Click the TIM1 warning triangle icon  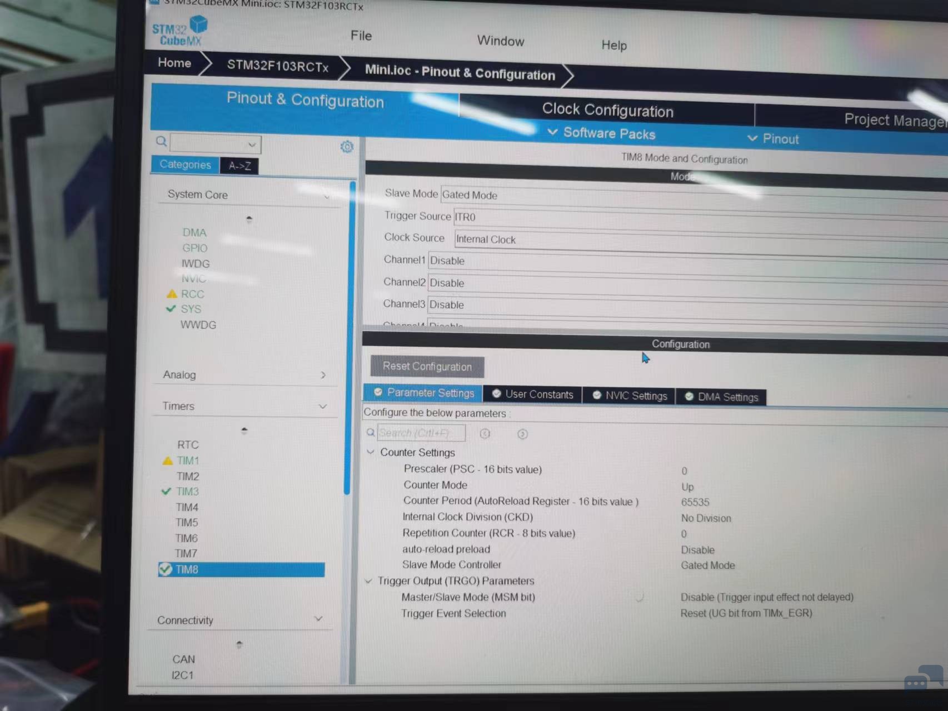coord(167,460)
